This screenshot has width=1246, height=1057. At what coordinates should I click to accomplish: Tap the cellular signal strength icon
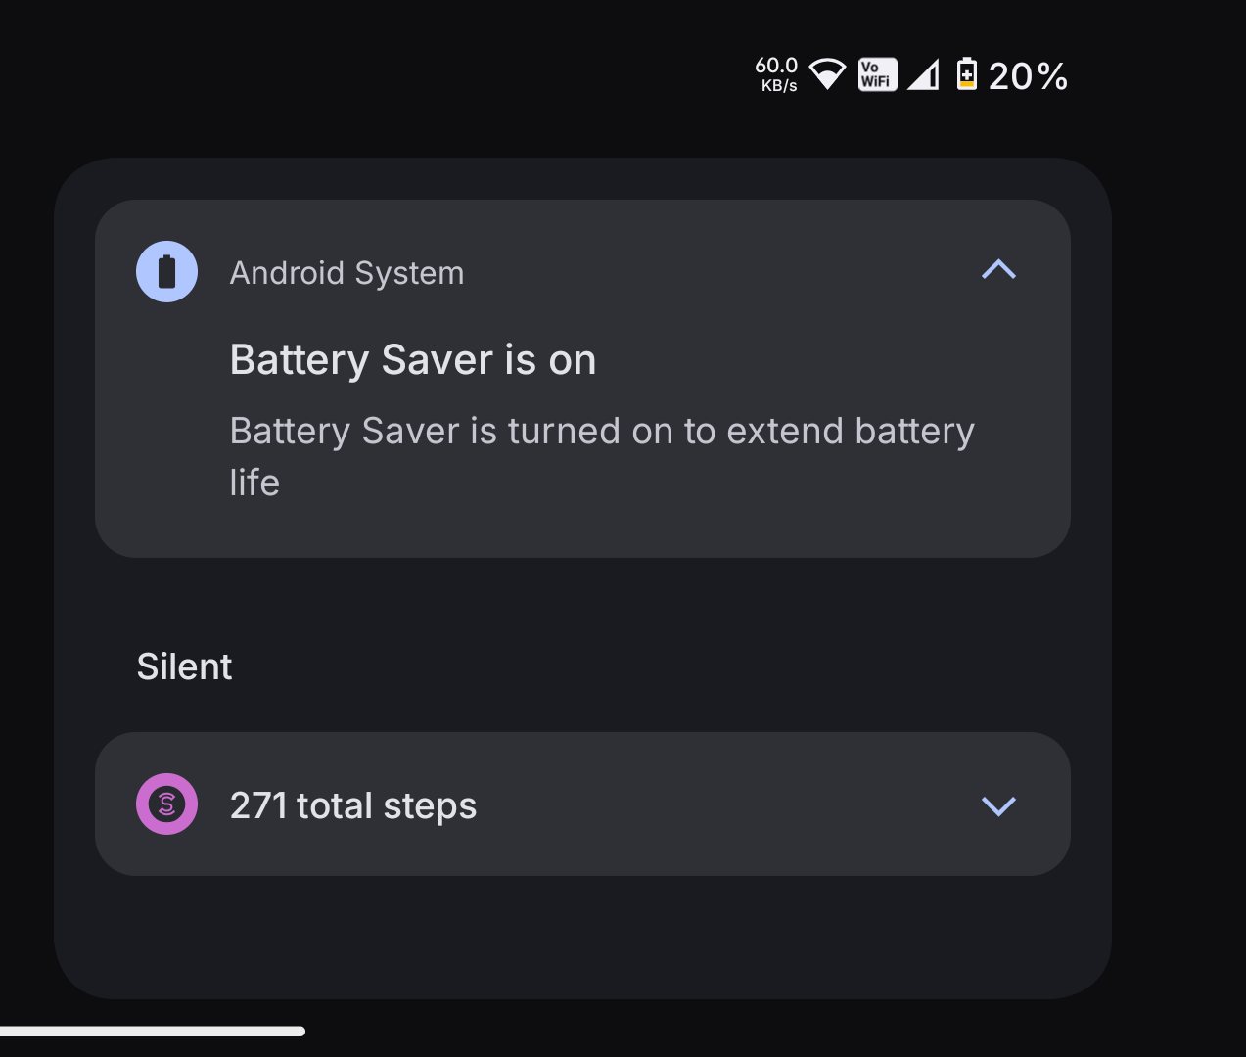pyautogui.click(x=923, y=74)
